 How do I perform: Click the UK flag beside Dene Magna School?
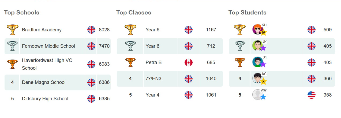click(x=91, y=82)
